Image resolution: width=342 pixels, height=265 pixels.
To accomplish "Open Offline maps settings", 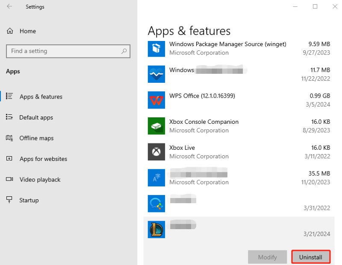I will (x=36, y=138).
